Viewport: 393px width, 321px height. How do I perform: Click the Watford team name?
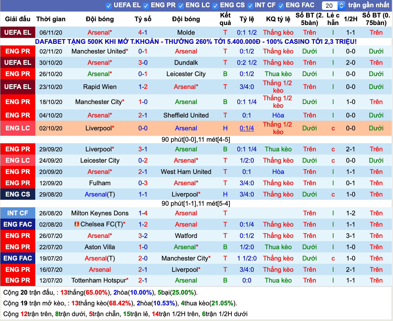click(186, 236)
